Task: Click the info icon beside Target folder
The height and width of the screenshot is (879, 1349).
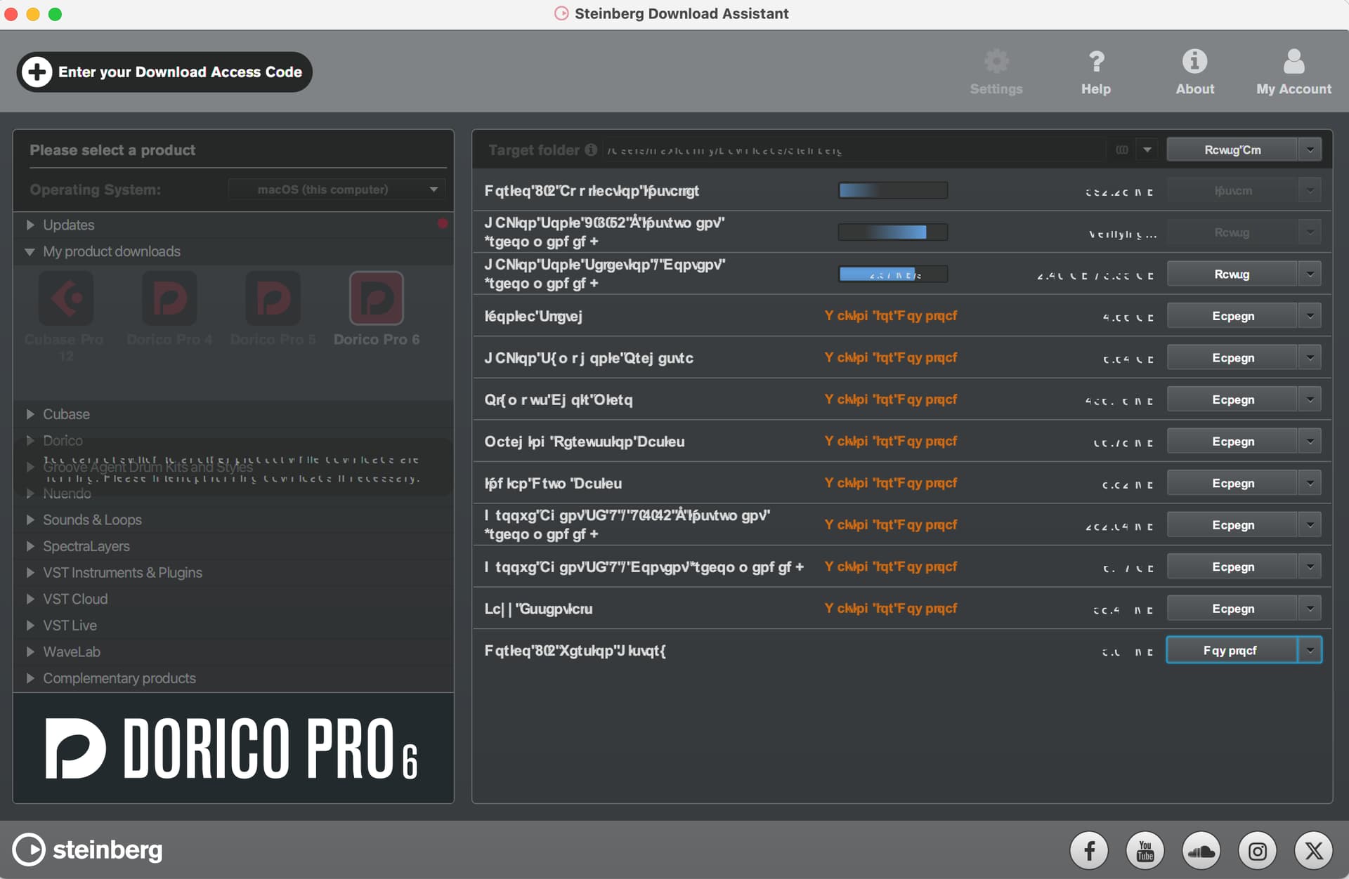Action: (x=591, y=150)
